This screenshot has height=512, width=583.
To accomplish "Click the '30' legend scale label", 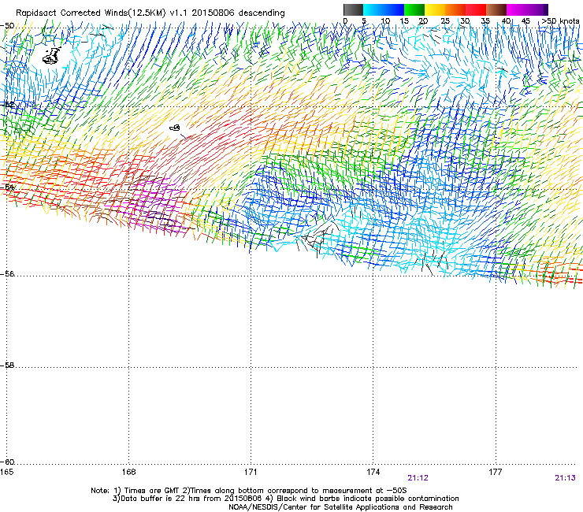I will (x=465, y=21).
